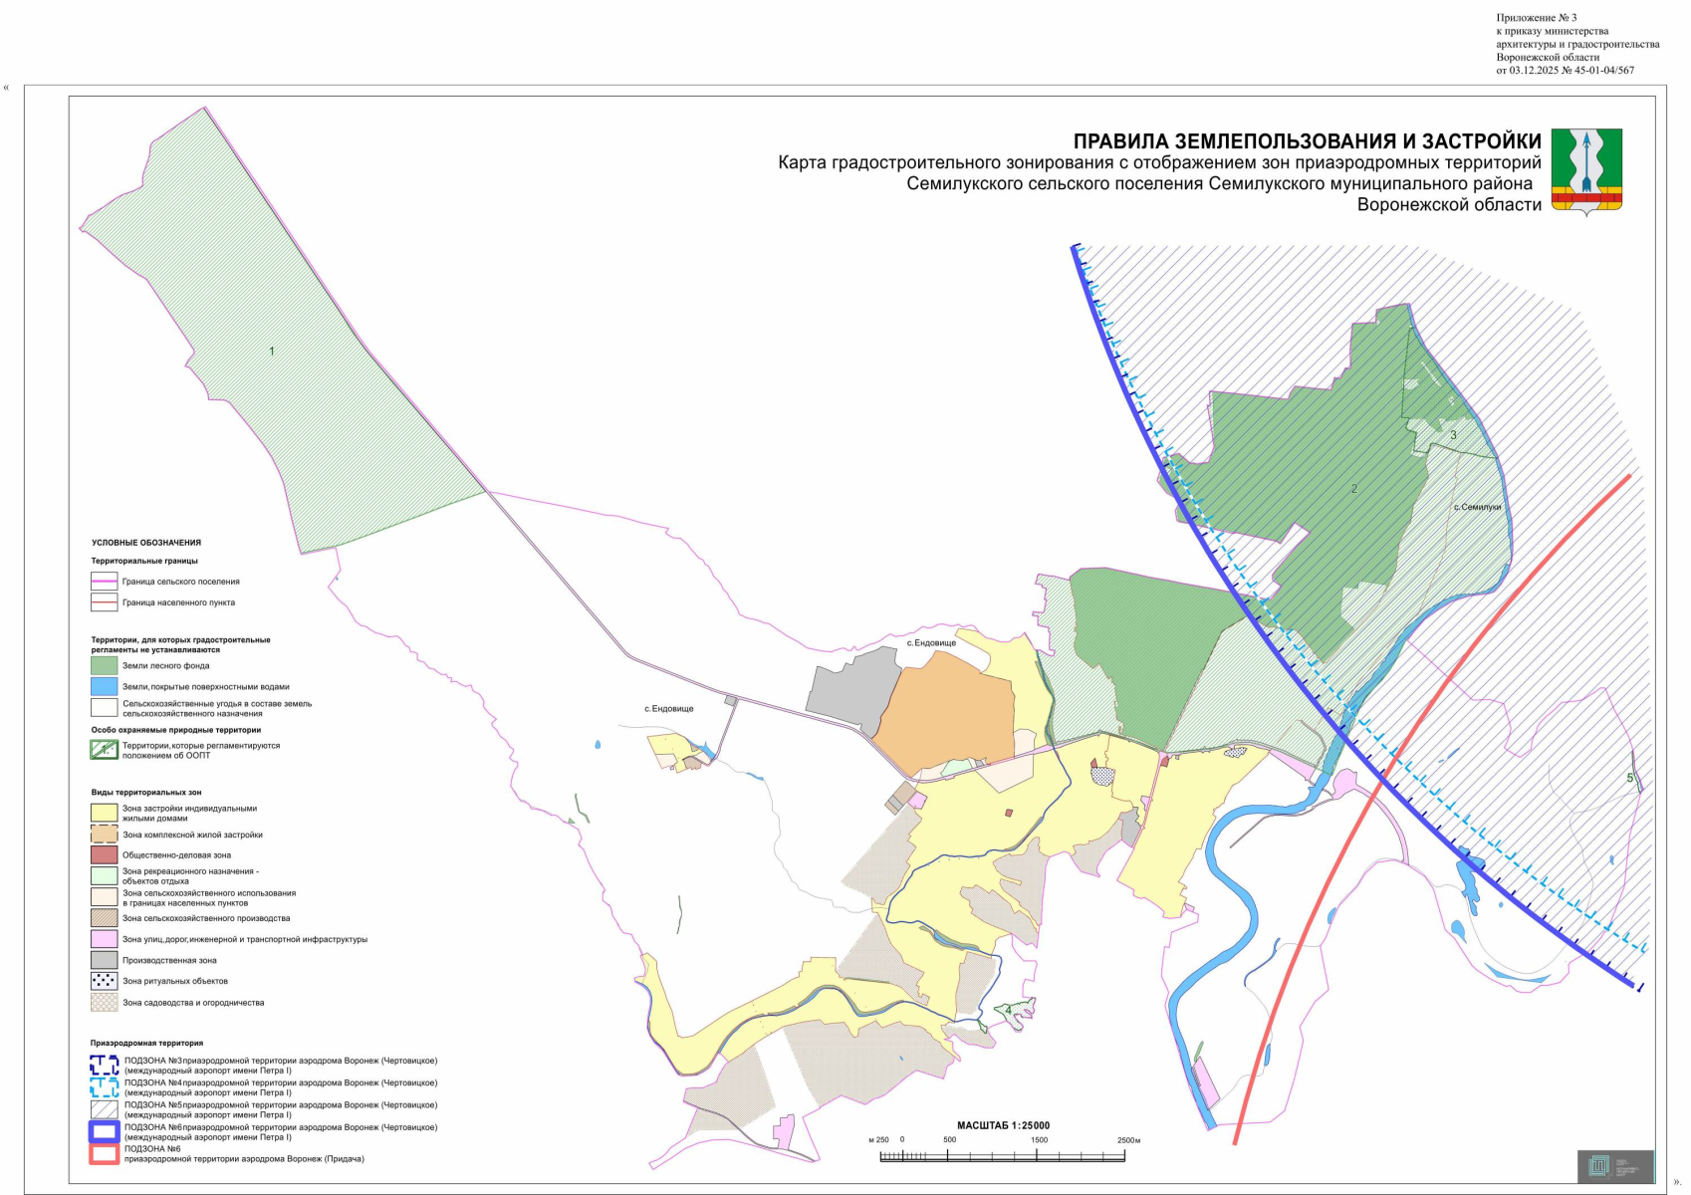Click the yellow individual housing zone swatch
The height and width of the screenshot is (1195, 1691).
coord(104,813)
